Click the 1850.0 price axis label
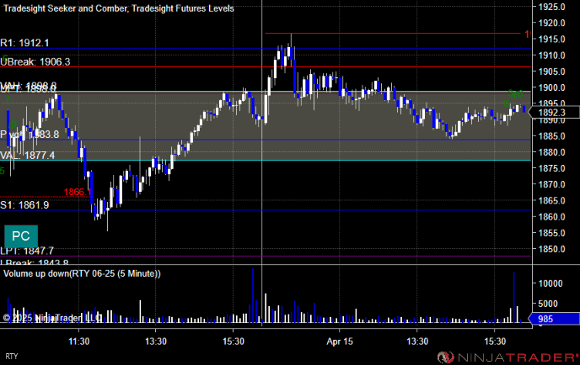The height and width of the screenshot is (365, 580). tap(552, 249)
